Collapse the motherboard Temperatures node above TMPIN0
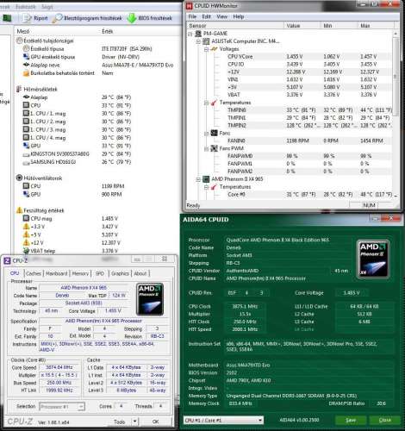The width and height of the screenshot is (405, 431). 206,103
